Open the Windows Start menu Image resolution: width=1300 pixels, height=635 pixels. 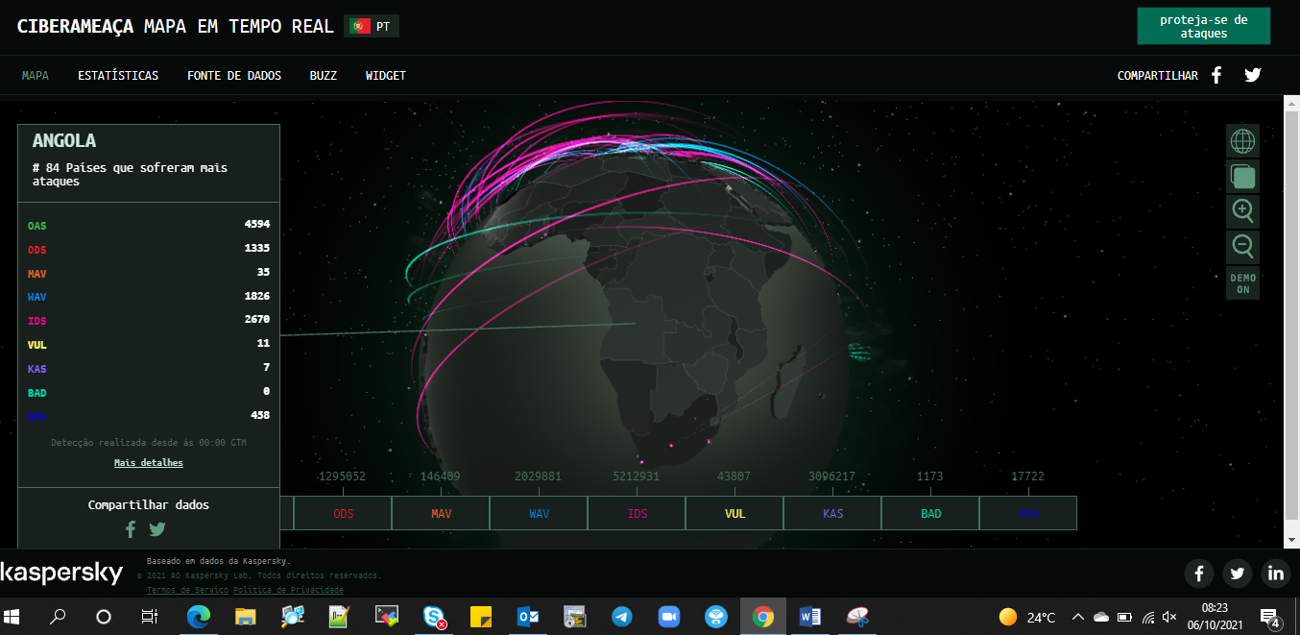point(13,617)
